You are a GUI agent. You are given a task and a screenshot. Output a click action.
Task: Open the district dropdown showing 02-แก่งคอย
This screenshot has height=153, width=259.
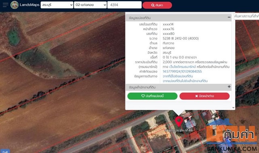click(90, 5)
